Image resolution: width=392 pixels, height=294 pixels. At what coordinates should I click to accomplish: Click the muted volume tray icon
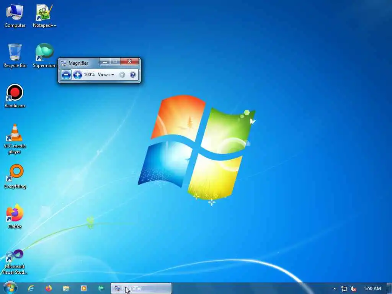tap(353, 289)
